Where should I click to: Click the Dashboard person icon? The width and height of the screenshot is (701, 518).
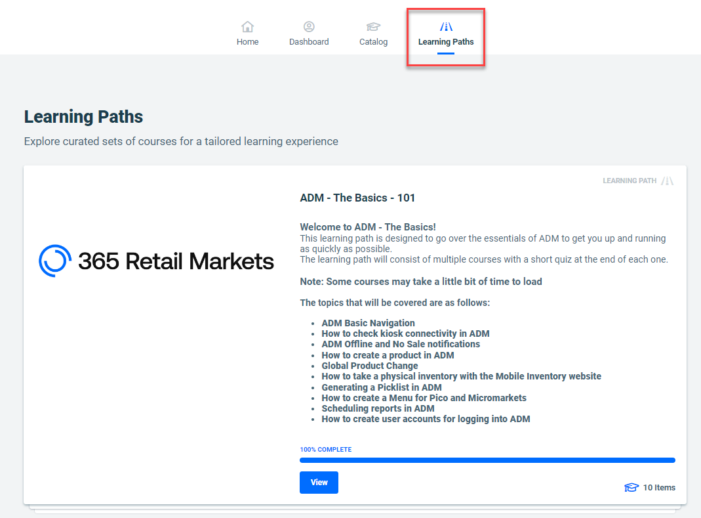point(309,27)
